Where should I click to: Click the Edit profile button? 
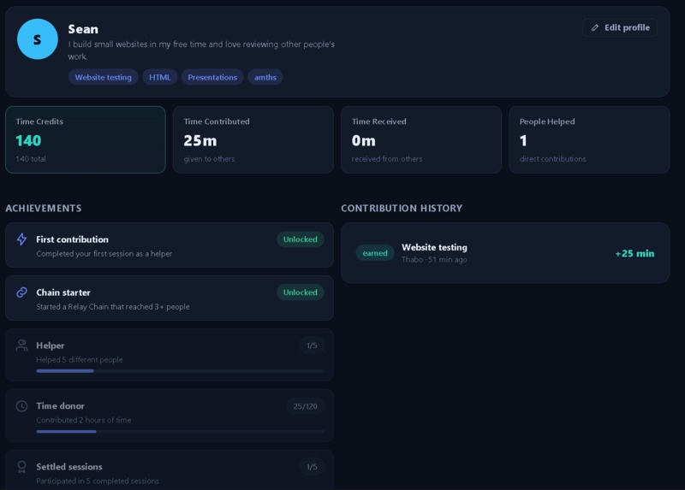coord(619,27)
